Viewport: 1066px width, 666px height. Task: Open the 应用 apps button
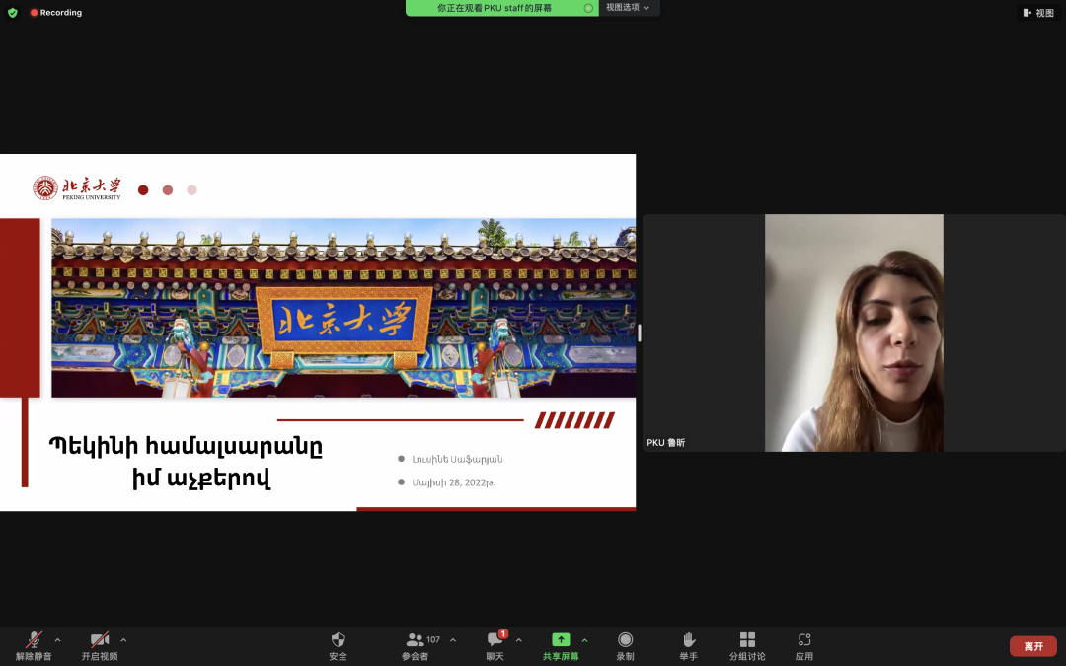click(x=804, y=646)
